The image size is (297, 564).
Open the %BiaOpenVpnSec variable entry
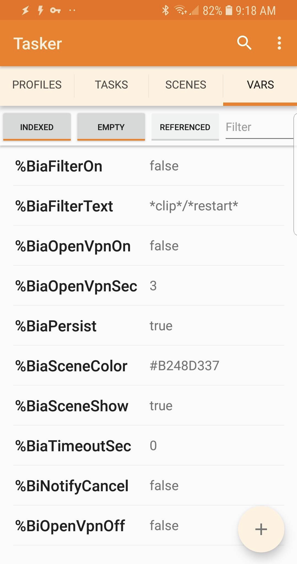pos(149,286)
